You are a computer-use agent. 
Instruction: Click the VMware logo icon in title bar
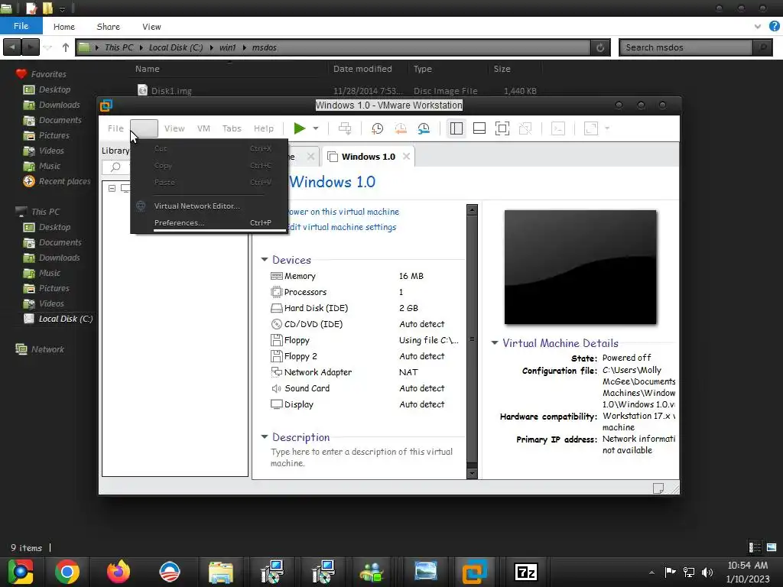pos(106,105)
